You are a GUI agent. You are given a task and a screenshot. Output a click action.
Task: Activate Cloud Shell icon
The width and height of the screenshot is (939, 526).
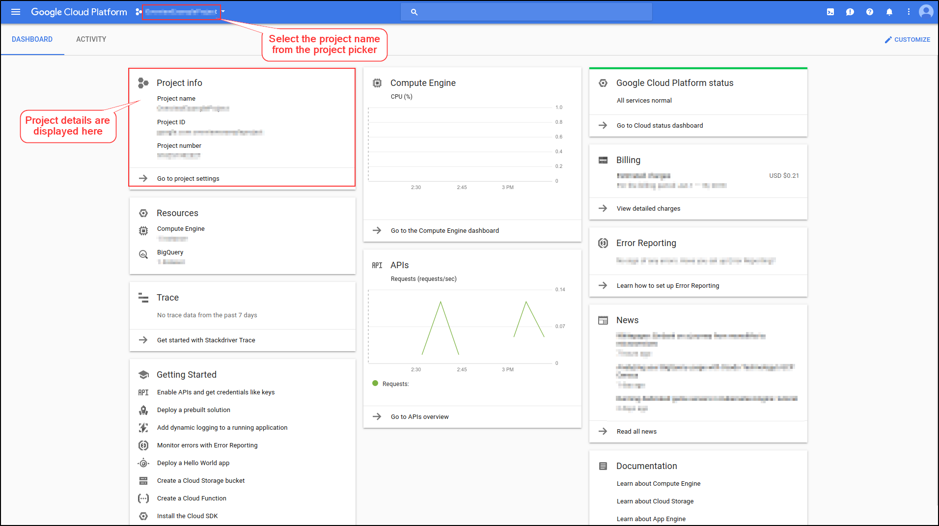click(830, 12)
